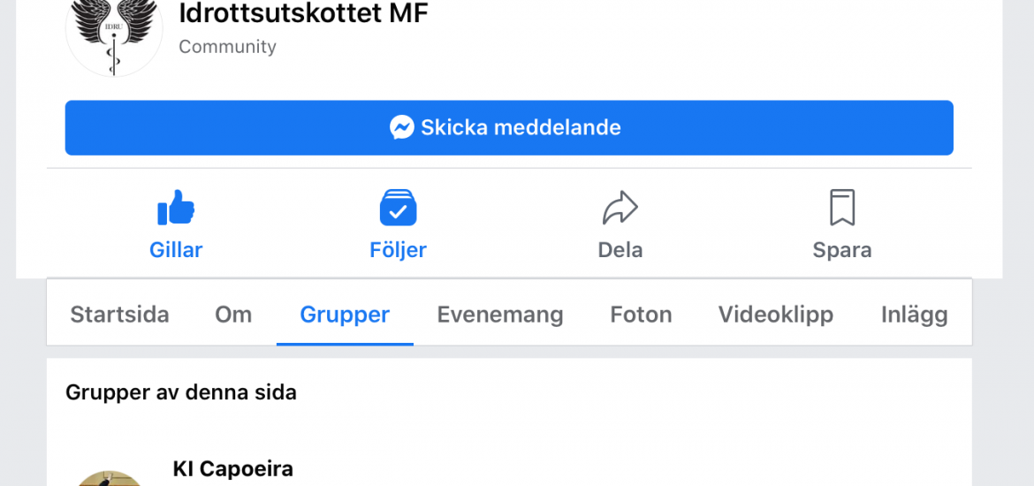Click the Gillar thumbs-up icon
This screenshot has height=486, width=1034.
tap(176, 208)
